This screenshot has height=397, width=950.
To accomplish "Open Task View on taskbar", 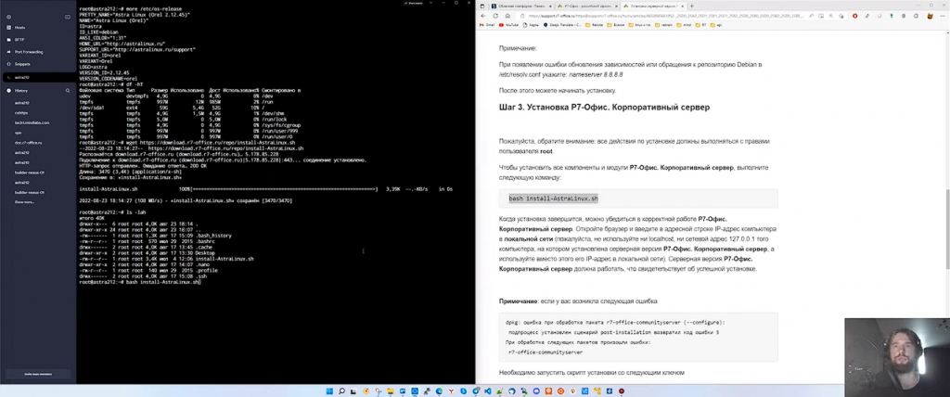I will [x=353, y=391].
